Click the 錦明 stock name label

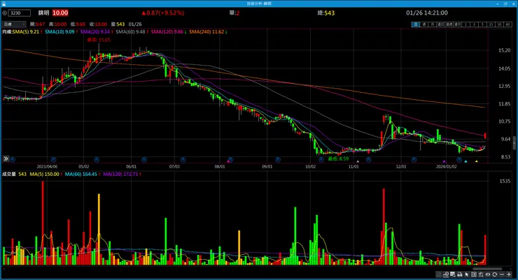click(x=43, y=13)
